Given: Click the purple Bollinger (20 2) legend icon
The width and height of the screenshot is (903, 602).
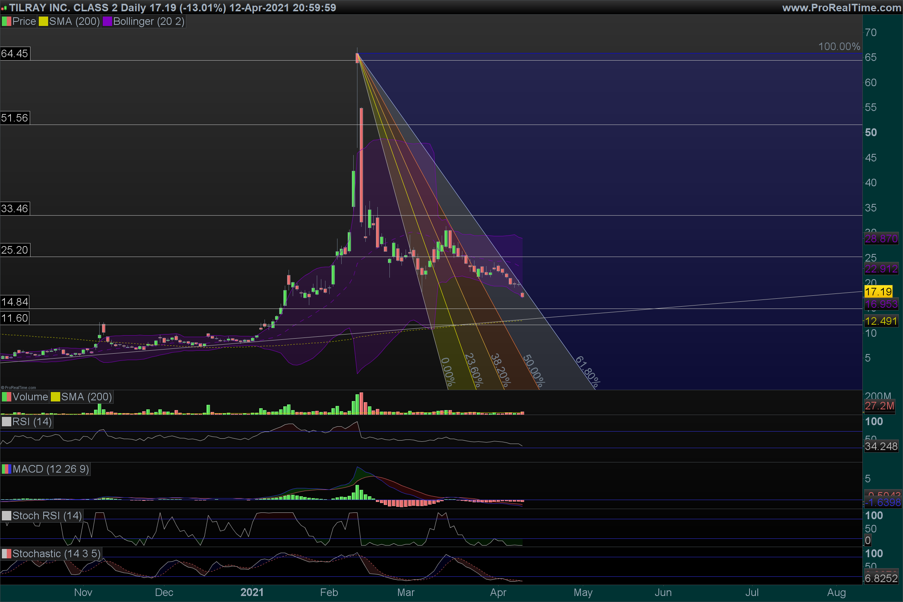Looking at the screenshot, I should pyautogui.click(x=107, y=21).
